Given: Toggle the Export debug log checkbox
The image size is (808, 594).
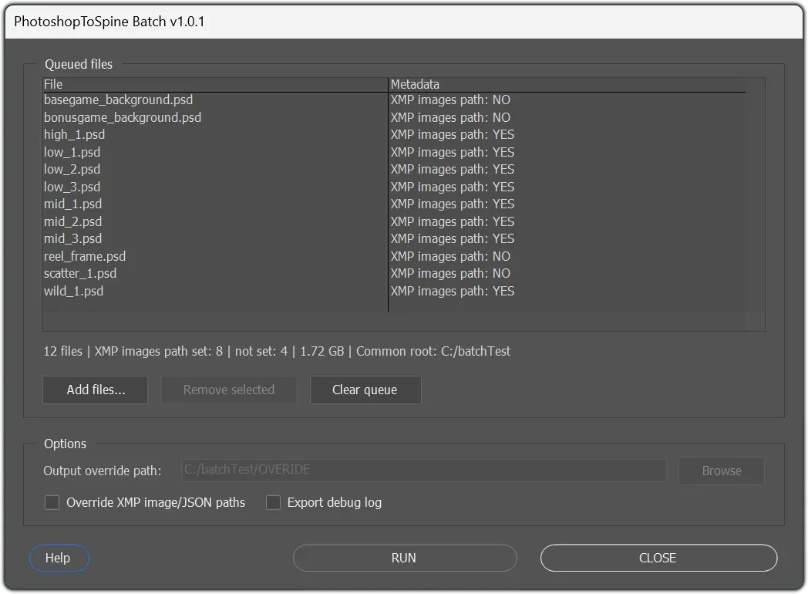Looking at the screenshot, I should coord(273,503).
